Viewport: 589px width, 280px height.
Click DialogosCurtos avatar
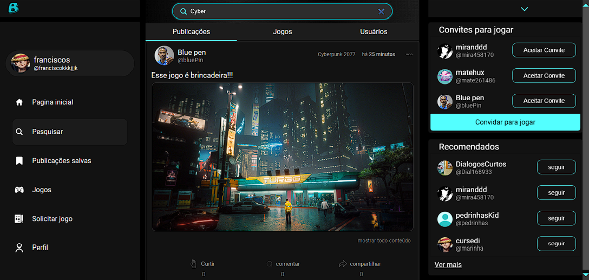(x=445, y=168)
